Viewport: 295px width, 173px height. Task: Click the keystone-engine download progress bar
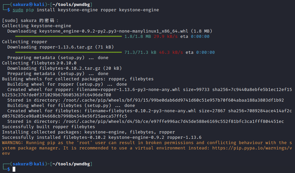point(69,37)
